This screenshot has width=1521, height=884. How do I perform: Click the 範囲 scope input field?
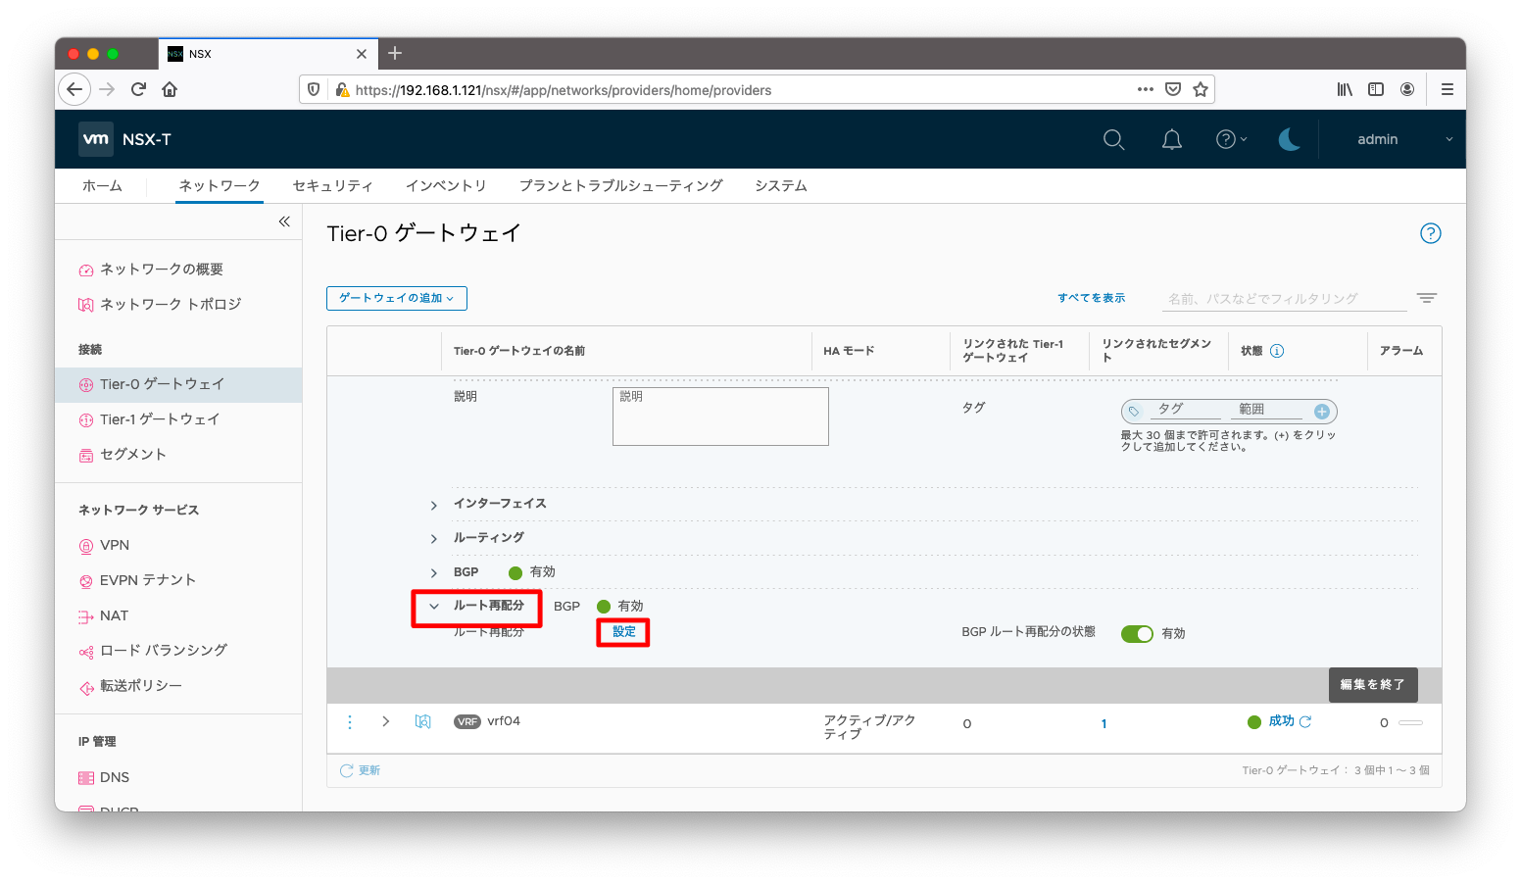[1265, 410]
